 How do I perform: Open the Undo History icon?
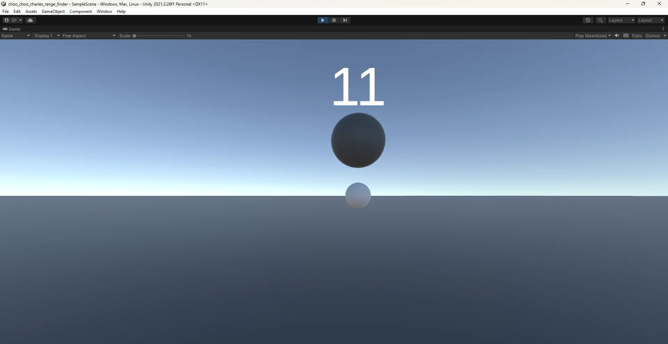pyautogui.click(x=588, y=20)
